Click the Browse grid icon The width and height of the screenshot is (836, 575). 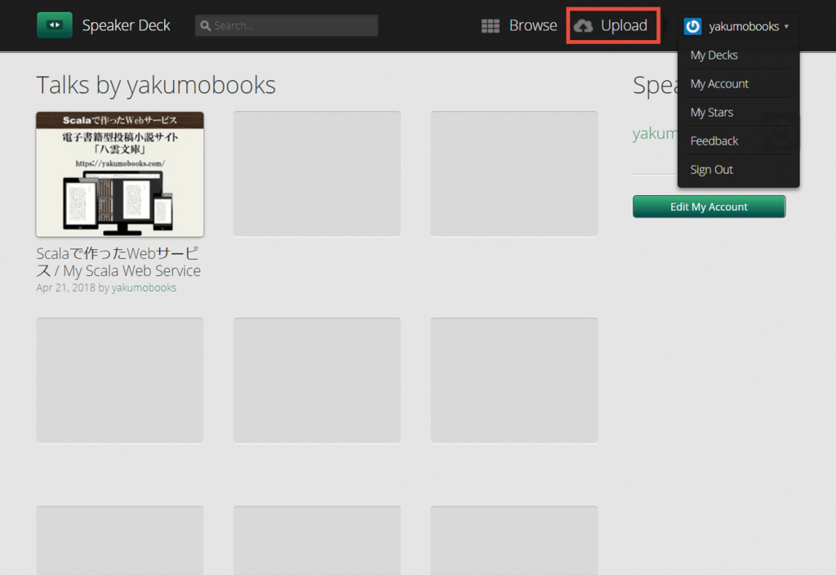(490, 25)
